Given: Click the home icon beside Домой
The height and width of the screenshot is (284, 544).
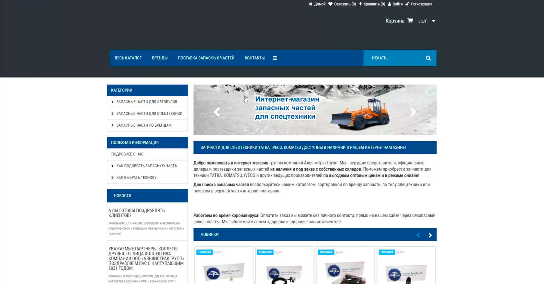Looking at the screenshot, I should point(311,4).
